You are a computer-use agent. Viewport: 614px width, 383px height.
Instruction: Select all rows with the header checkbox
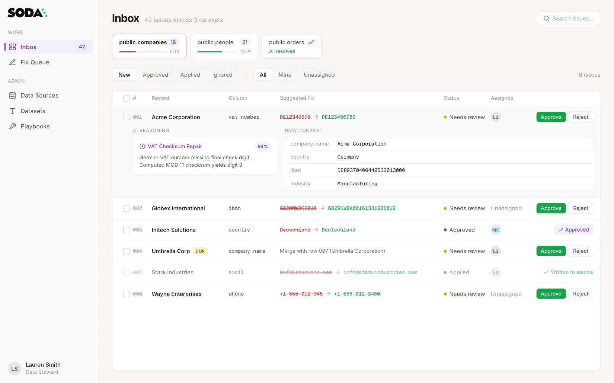pyautogui.click(x=126, y=98)
